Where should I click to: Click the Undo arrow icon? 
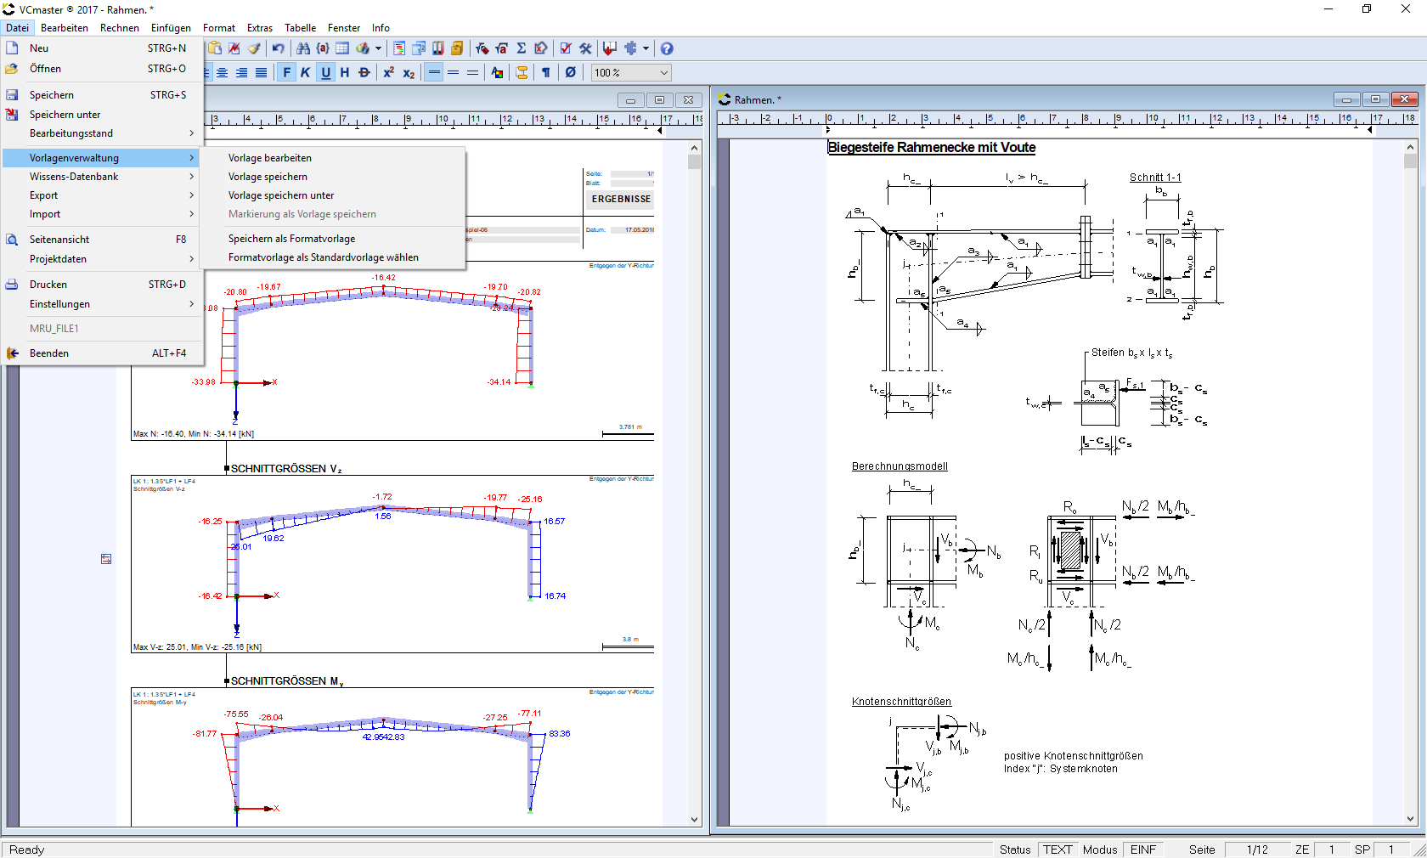click(278, 48)
